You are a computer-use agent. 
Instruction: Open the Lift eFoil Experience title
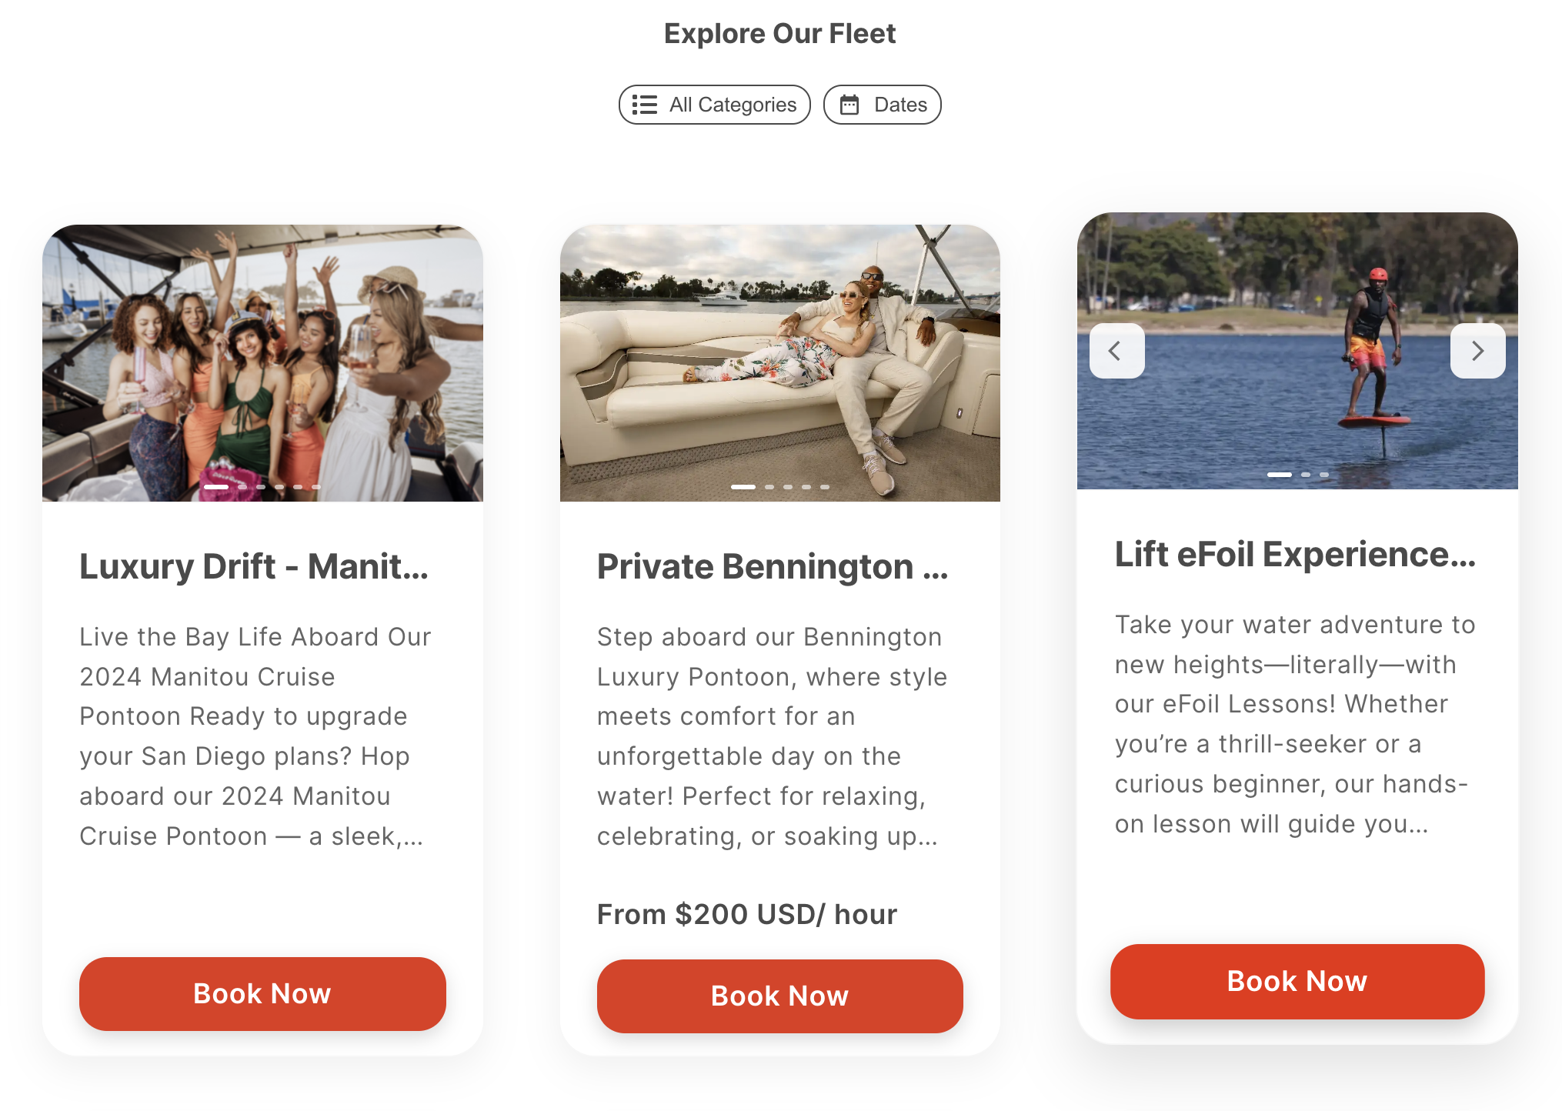click(1295, 554)
